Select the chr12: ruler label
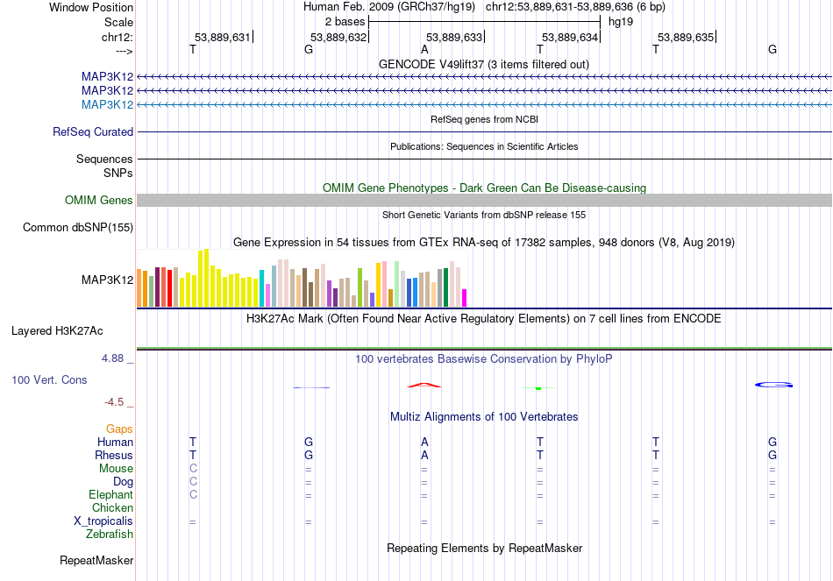833x581 pixels. (x=117, y=37)
